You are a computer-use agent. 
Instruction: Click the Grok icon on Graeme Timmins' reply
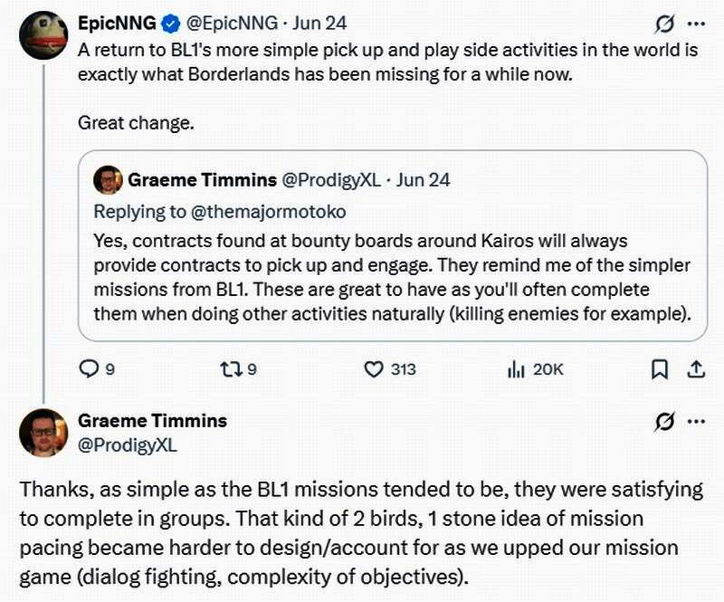663,421
